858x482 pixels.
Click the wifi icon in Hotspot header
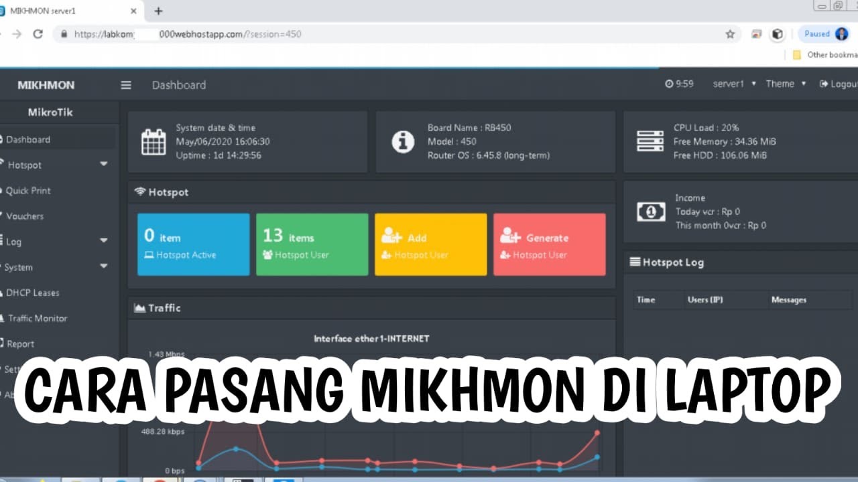pyautogui.click(x=140, y=191)
